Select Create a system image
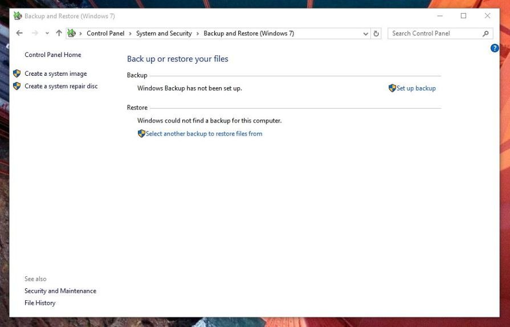 point(56,73)
